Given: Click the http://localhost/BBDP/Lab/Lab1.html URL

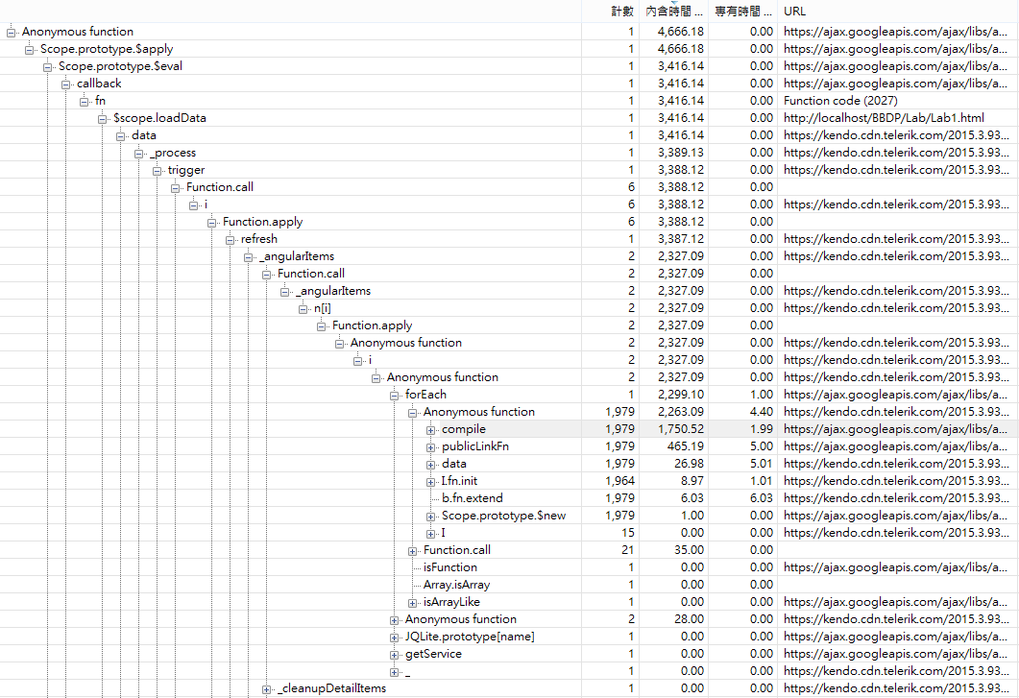Looking at the screenshot, I should tap(884, 118).
